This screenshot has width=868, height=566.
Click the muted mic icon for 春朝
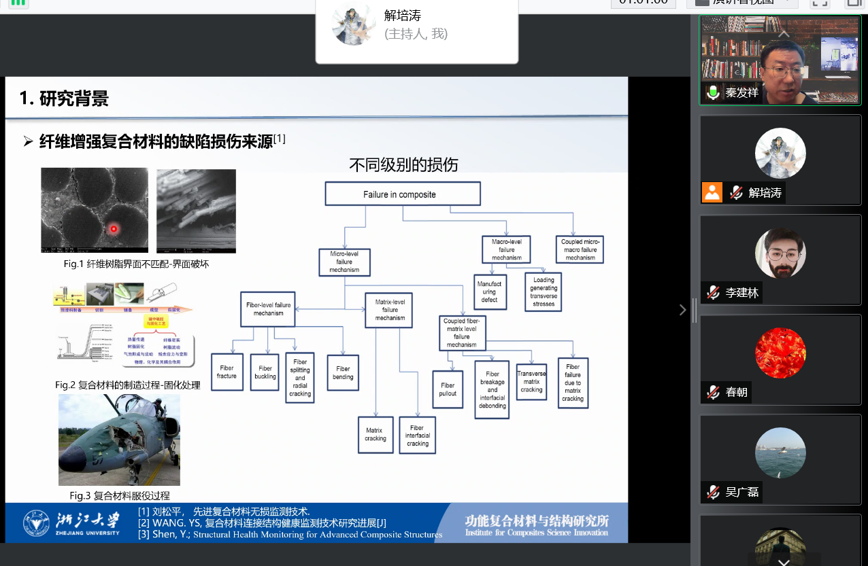(713, 393)
